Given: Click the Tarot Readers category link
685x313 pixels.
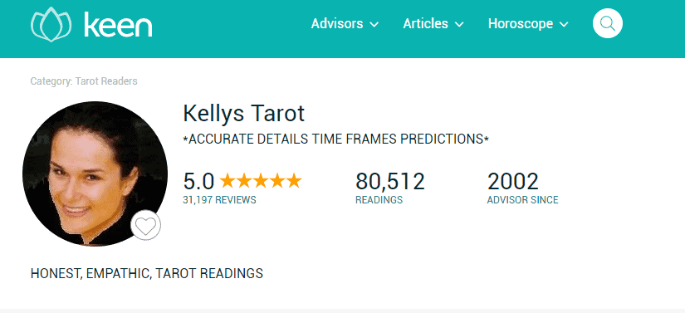Looking at the screenshot, I should point(106,81).
